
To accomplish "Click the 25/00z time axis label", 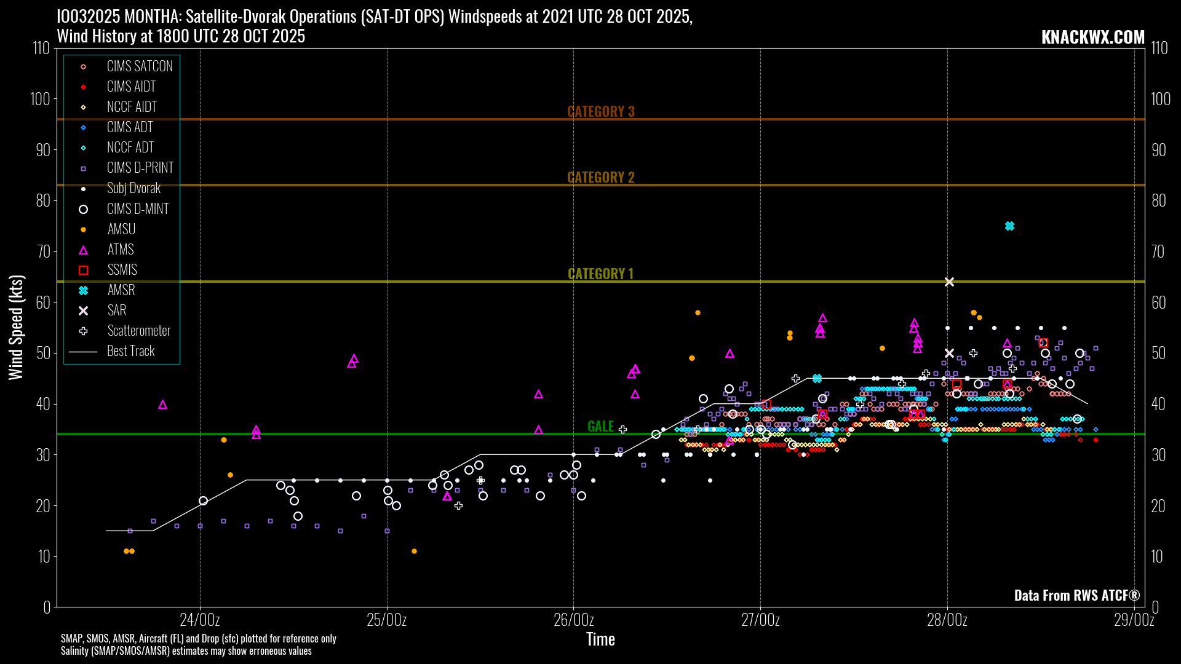I will click(387, 620).
